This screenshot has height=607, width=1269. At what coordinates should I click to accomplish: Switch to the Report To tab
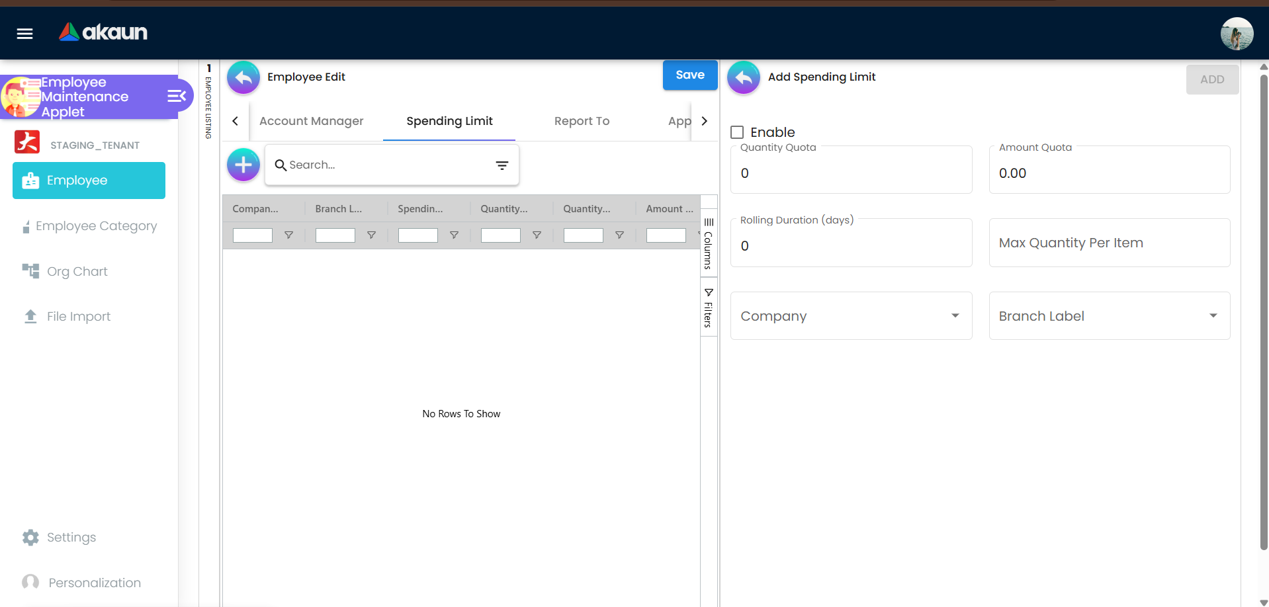pos(582,121)
